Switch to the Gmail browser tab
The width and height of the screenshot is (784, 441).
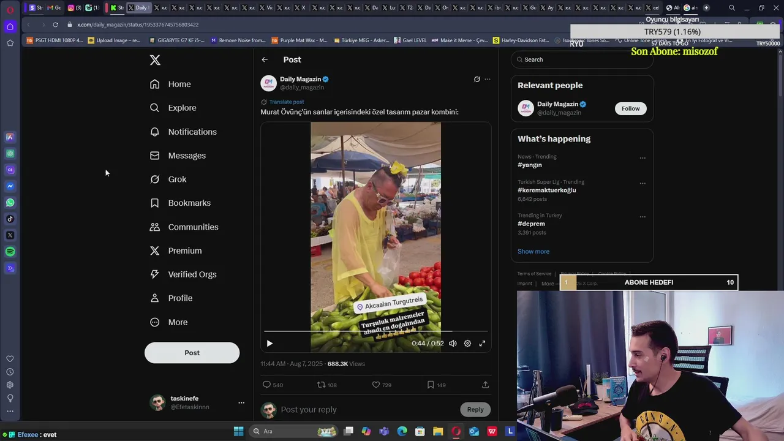(x=54, y=8)
